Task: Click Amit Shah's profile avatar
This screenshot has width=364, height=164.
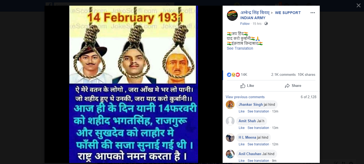Action: click(230, 121)
